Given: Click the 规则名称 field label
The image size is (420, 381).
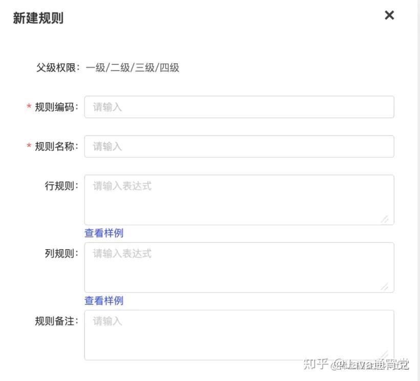Looking at the screenshot, I should tap(56, 147).
